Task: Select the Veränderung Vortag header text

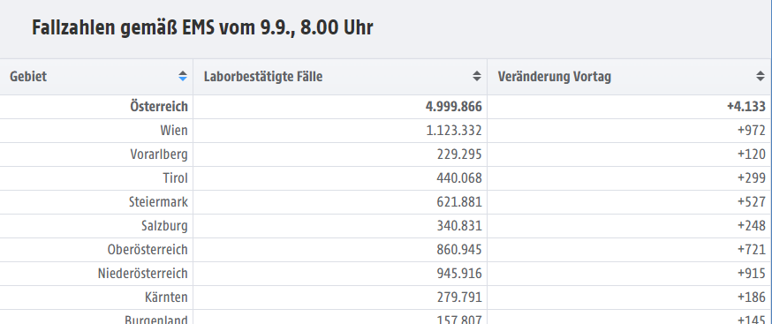Action: pyautogui.click(x=554, y=77)
